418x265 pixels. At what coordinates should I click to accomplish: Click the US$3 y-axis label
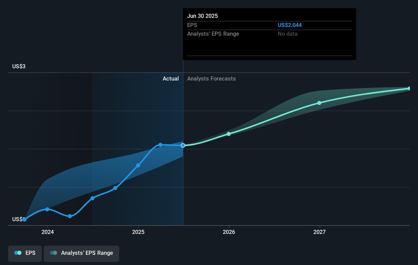[19, 67]
